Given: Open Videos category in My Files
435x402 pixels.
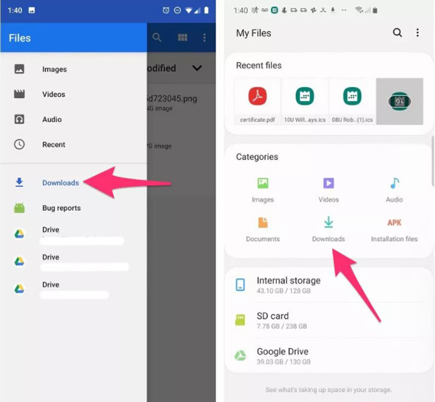Looking at the screenshot, I should coord(328,190).
